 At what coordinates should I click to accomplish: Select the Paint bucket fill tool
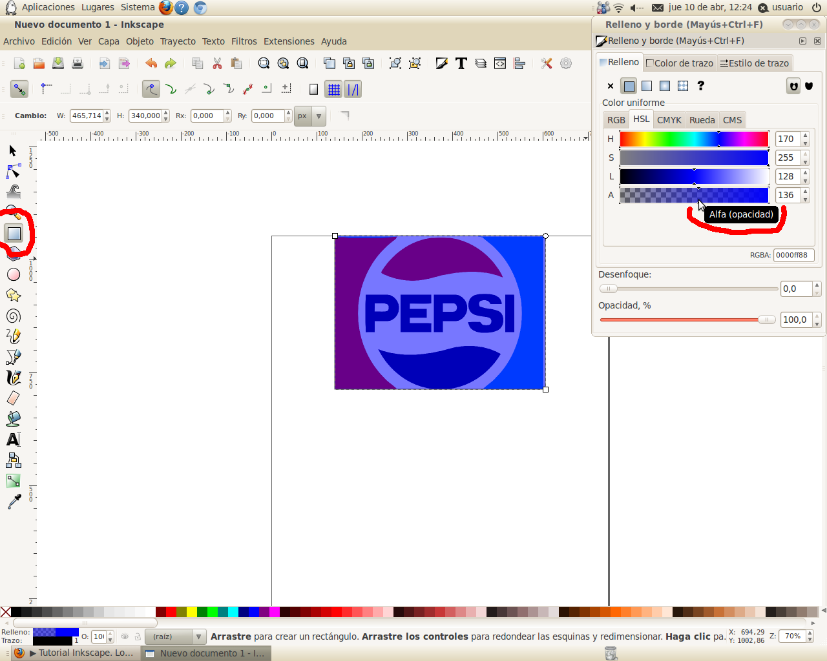pos(14,418)
